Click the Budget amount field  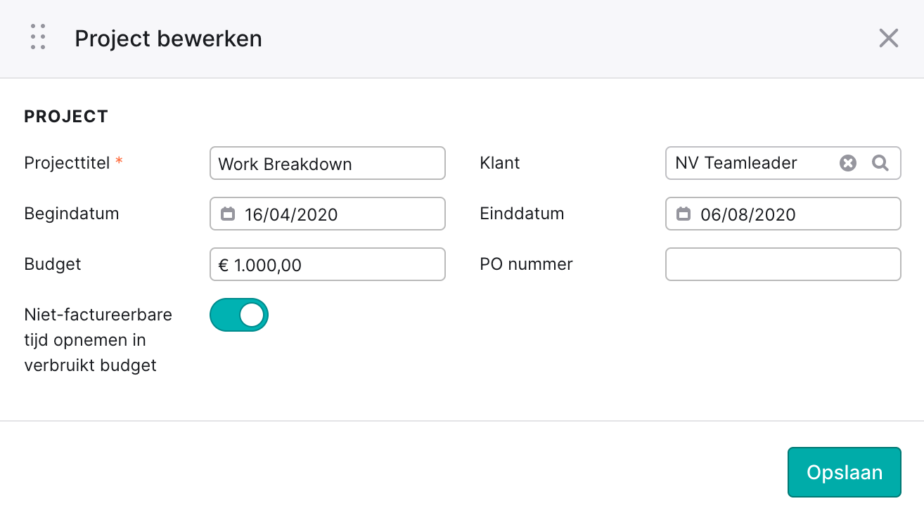tap(328, 264)
